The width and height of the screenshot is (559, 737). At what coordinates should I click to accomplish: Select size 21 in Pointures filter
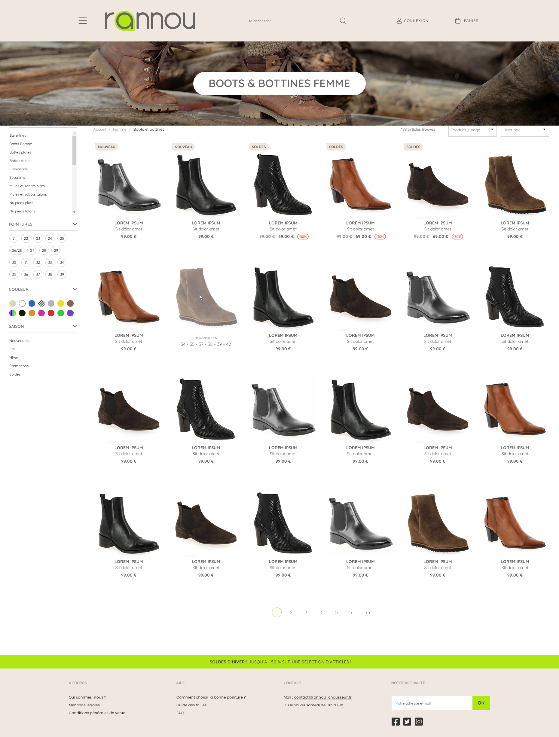(14, 238)
